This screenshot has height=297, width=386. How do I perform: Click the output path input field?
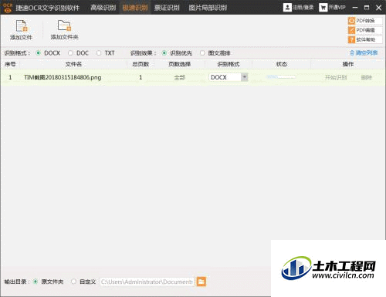tap(147, 282)
